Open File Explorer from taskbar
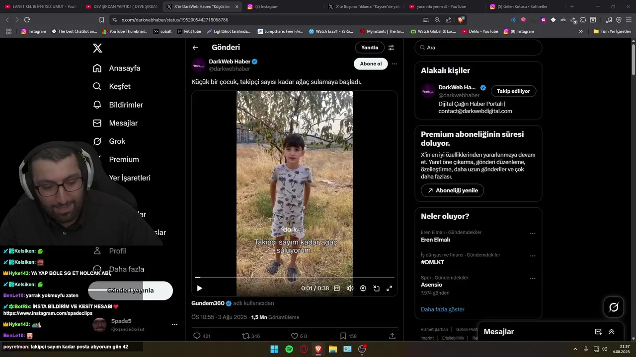 click(333, 349)
